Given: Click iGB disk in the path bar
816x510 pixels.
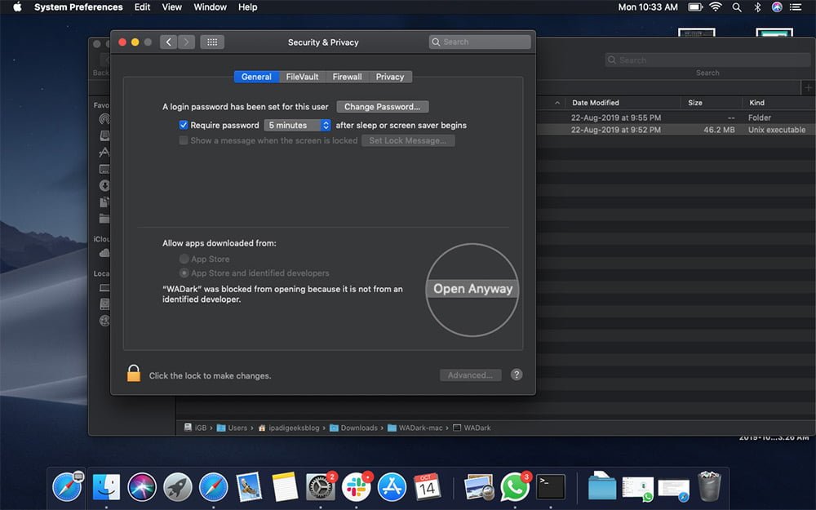Looking at the screenshot, I should click(195, 428).
